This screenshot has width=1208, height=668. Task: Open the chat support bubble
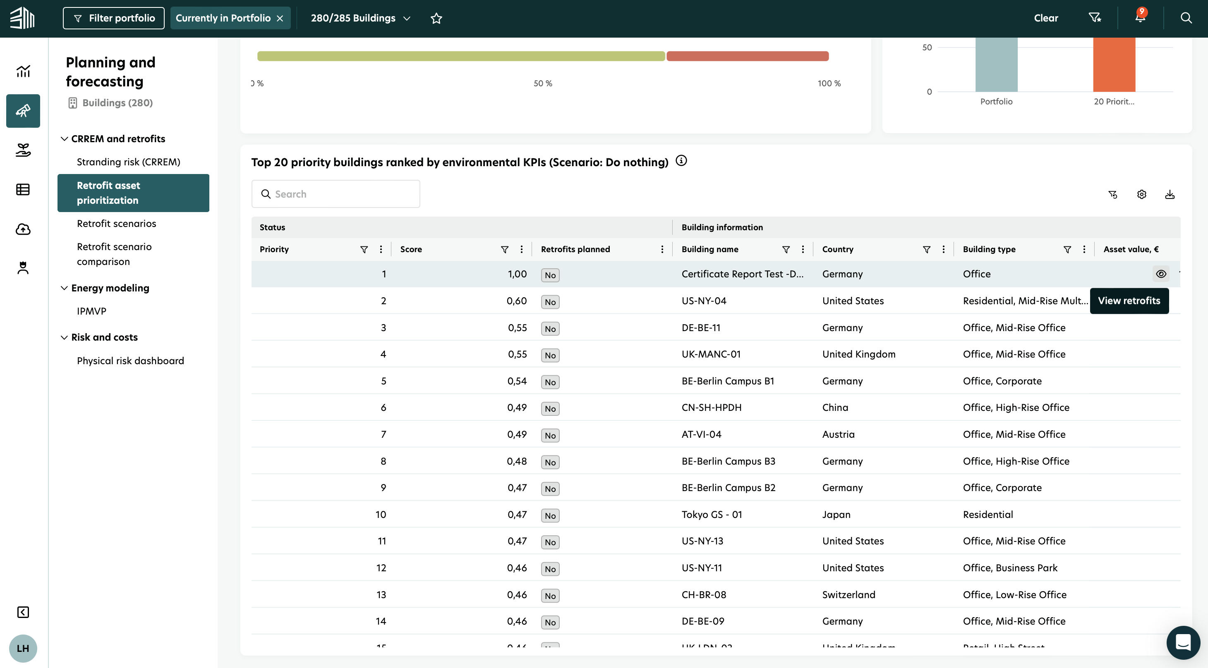coord(1183,642)
